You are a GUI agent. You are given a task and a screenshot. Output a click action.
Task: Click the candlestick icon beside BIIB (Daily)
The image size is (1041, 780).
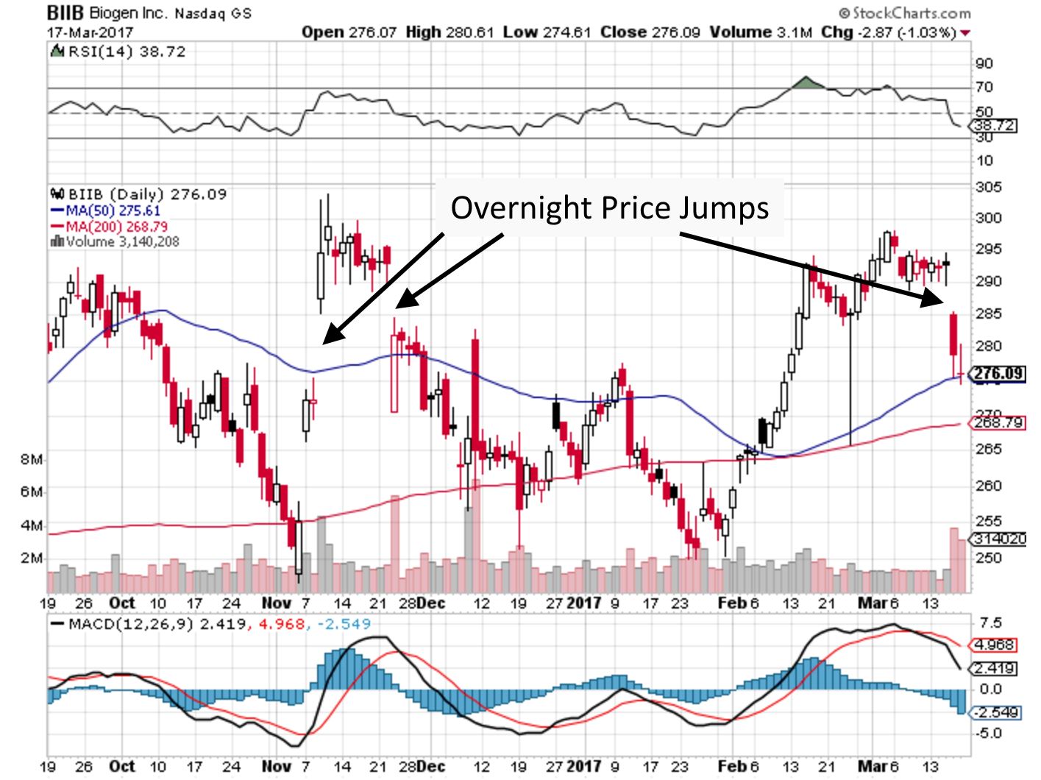[x=57, y=194]
